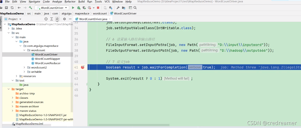Open the Navigate menu

coord(34,2)
